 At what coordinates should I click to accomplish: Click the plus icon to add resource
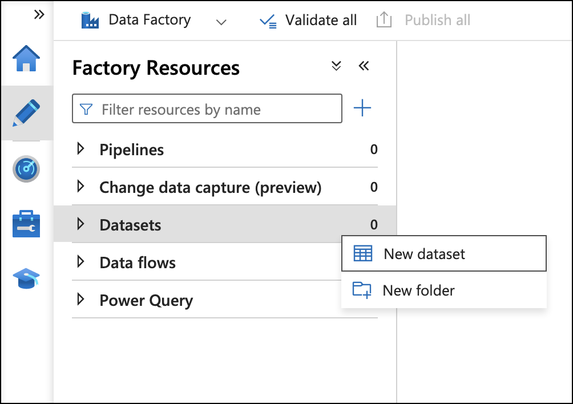pos(362,108)
